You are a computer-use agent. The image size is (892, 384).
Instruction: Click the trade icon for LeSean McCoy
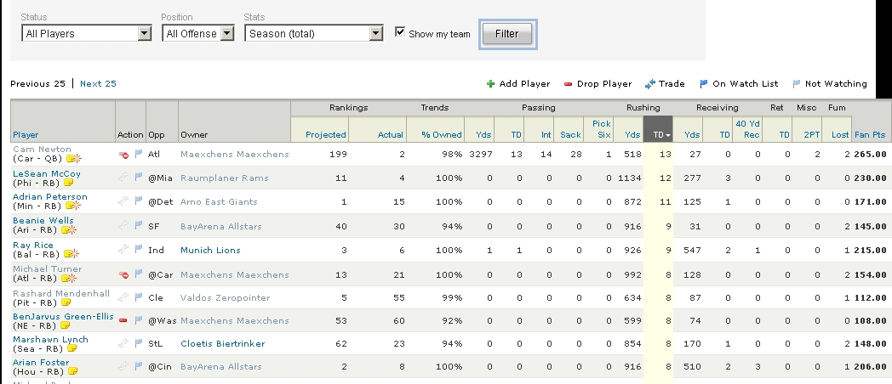pyautogui.click(x=123, y=178)
